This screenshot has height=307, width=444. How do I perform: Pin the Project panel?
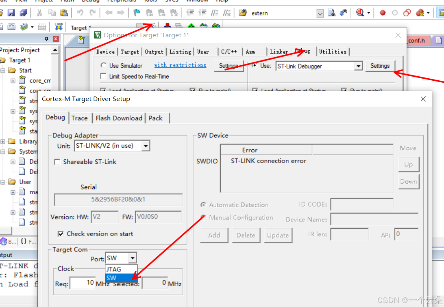point(46,39)
